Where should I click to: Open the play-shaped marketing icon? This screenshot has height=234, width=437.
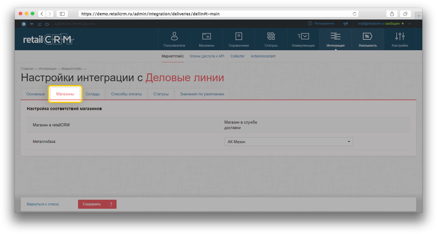pos(47,24)
